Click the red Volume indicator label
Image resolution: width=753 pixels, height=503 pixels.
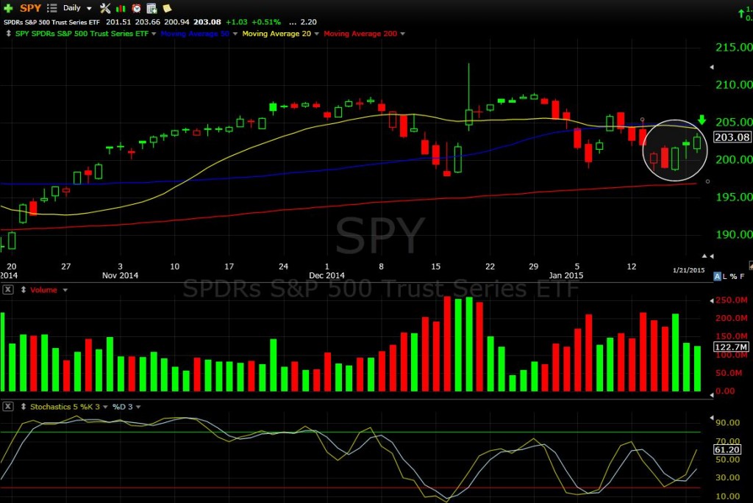[x=43, y=289]
